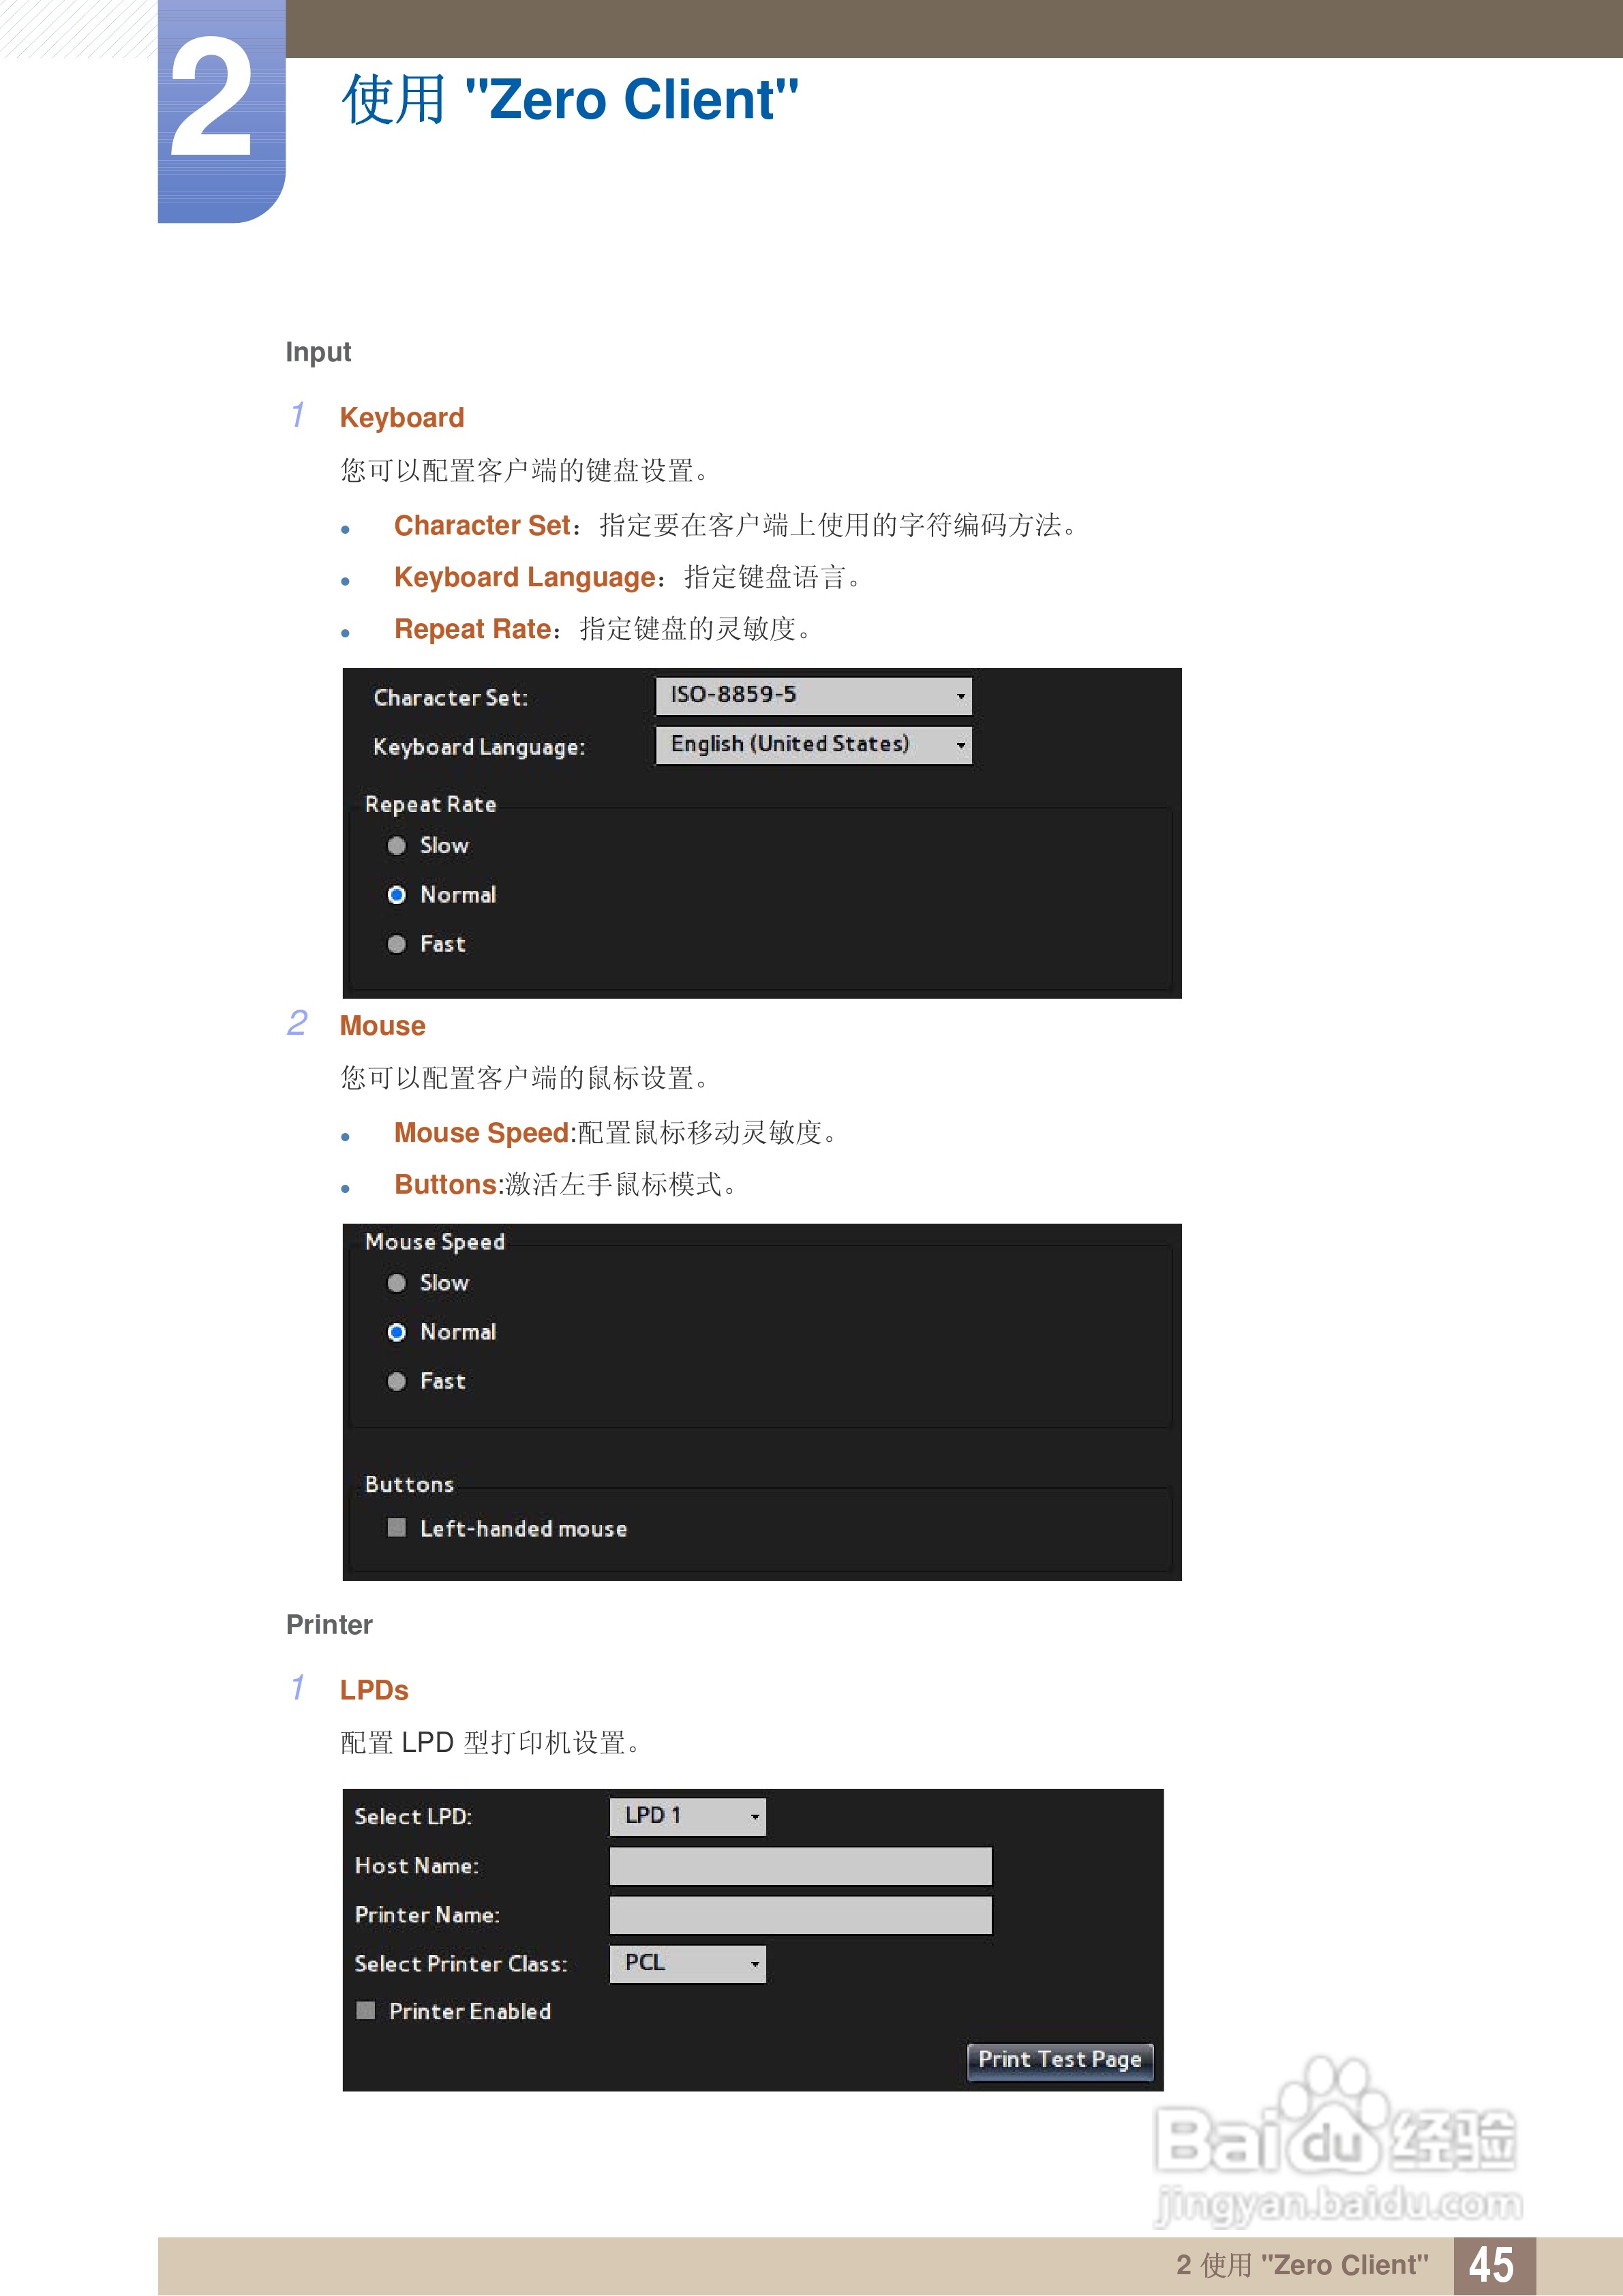
Task: Set mouse speed to Fast
Action: [397, 1381]
